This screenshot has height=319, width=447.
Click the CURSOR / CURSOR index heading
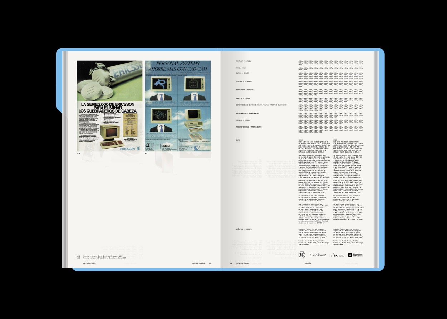coord(243,73)
